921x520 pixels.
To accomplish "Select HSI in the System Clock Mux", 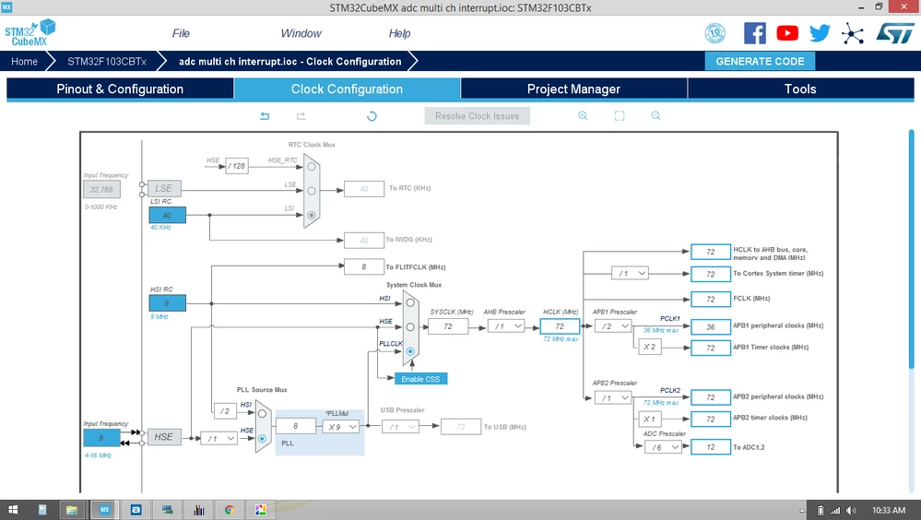I will [x=410, y=302].
